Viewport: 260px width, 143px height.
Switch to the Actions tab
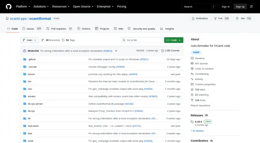tap(84, 29)
